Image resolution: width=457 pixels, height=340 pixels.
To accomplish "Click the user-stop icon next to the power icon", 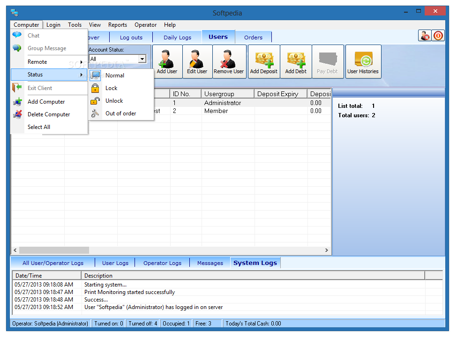I will coord(425,36).
